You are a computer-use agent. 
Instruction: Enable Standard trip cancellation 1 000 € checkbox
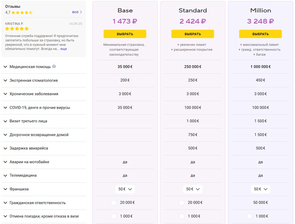(181, 216)
